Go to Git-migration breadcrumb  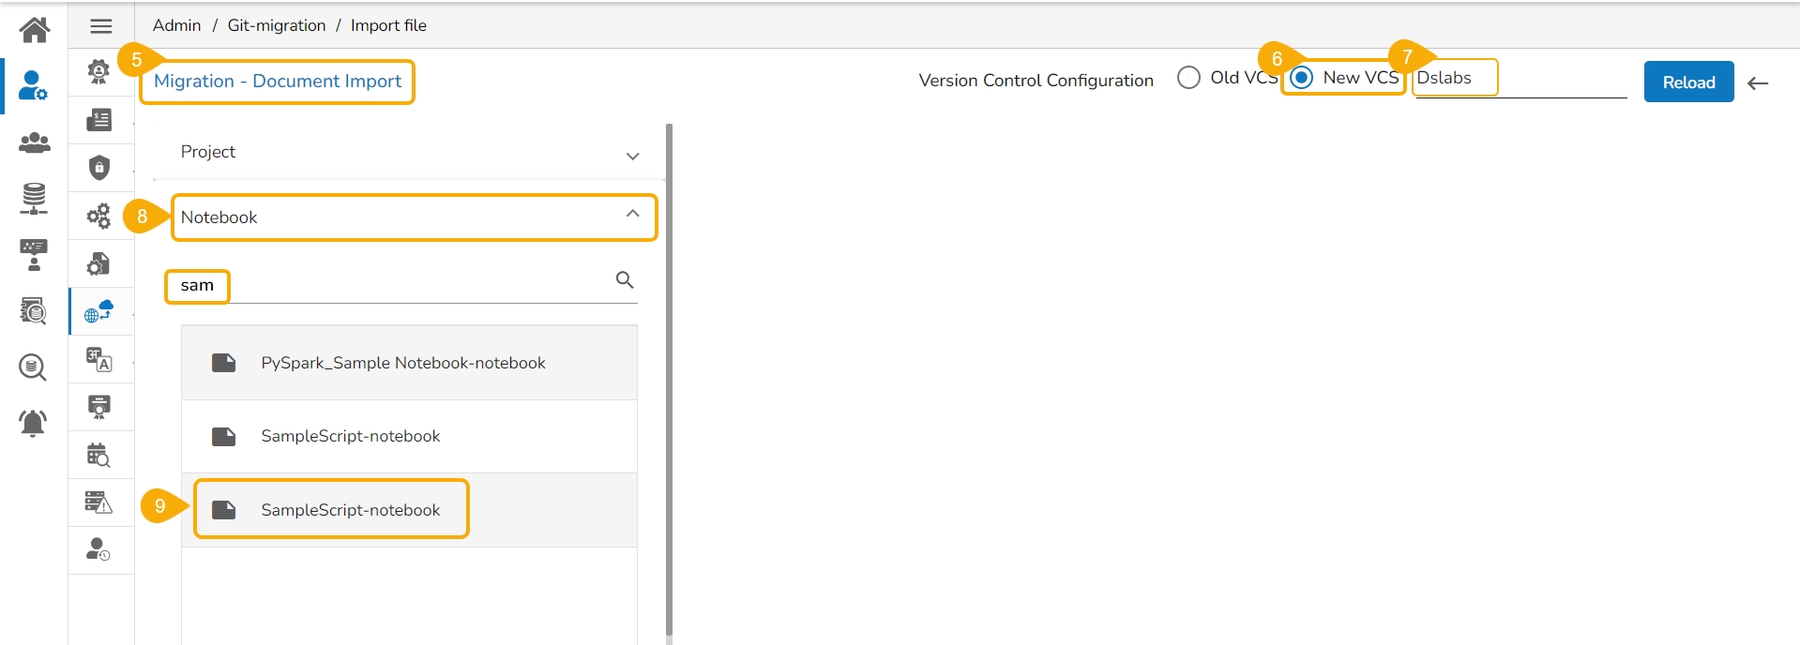coord(277,25)
